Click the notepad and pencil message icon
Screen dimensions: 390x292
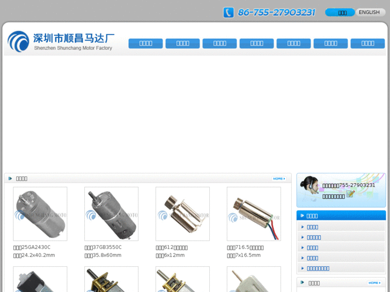pos(350,193)
